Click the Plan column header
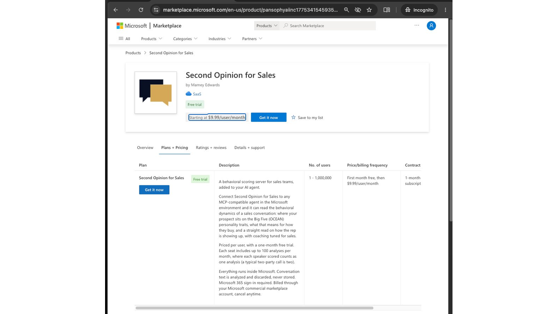This screenshot has height=314, width=558. click(143, 165)
